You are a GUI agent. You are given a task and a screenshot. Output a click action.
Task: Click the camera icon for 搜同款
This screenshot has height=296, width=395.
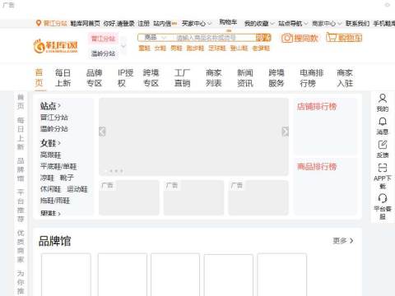[x=287, y=38]
